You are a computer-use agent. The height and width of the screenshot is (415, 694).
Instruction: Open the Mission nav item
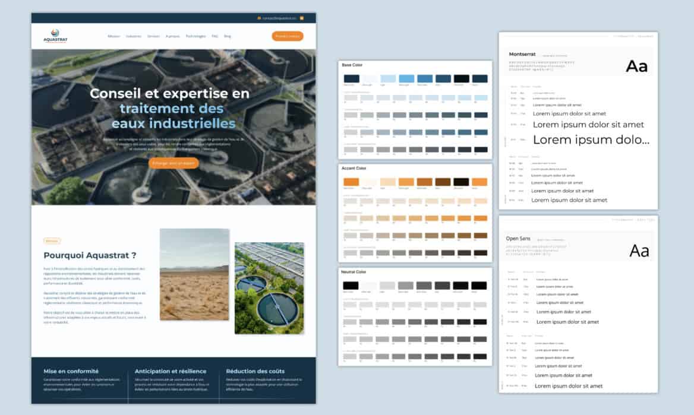[113, 36]
